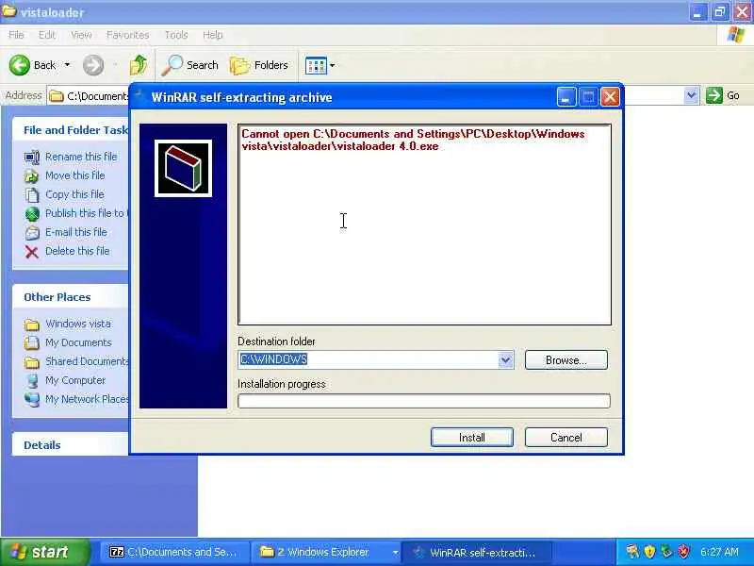Screen dimensions: 754x566
Task: Open the View menu
Action: point(81,35)
